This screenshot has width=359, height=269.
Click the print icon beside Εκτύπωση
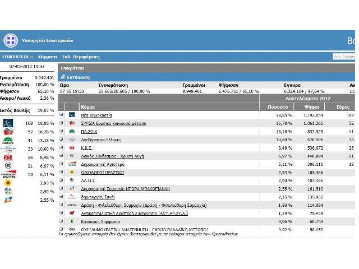pyautogui.click(x=64, y=77)
